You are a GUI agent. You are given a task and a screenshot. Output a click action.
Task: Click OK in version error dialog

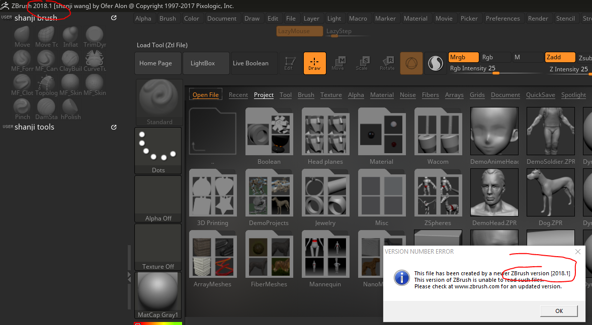pyautogui.click(x=559, y=310)
